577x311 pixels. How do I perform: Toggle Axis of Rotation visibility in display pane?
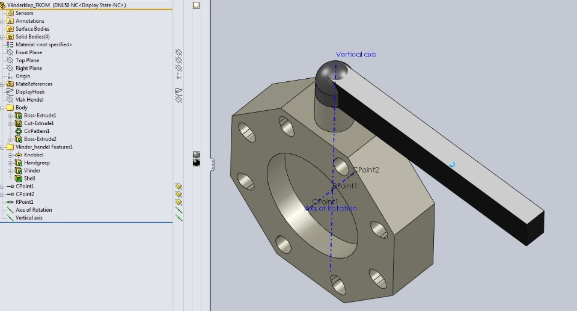[179, 210]
